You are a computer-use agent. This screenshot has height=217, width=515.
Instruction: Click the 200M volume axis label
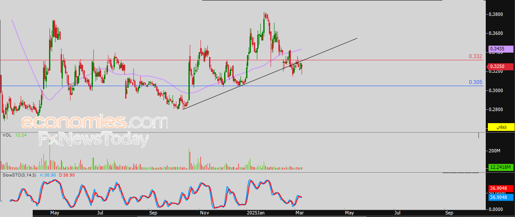pyautogui.click(x=495, y=151)
